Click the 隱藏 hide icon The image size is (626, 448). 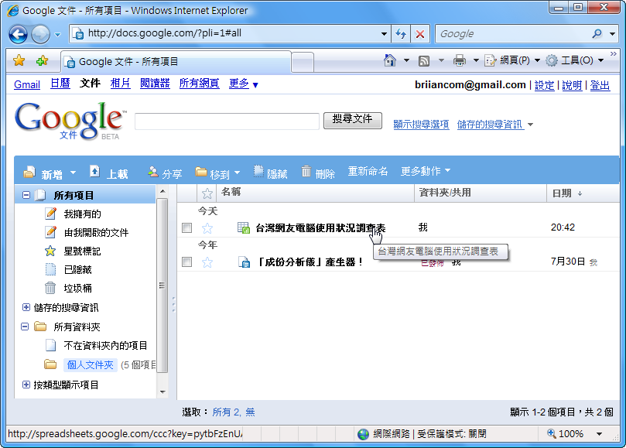pyautogui.click(x=258, y=172)
